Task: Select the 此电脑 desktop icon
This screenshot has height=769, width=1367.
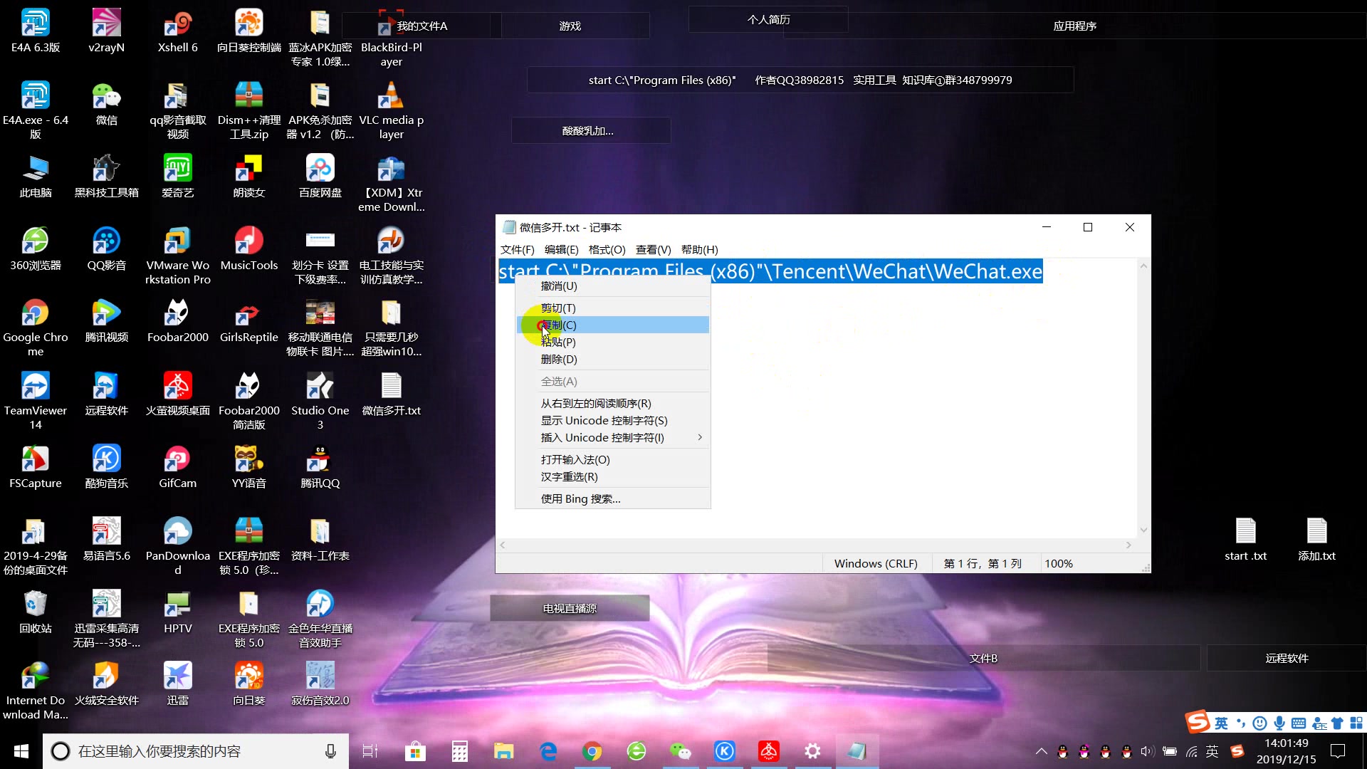Action: pos(35,177)
